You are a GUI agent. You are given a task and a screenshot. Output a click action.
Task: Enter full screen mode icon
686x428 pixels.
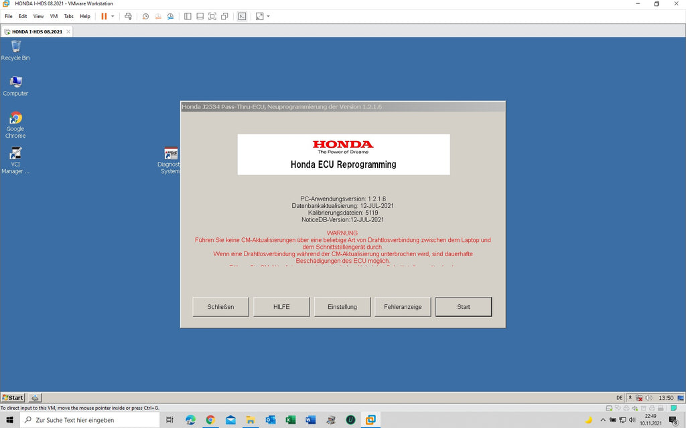point(212,16)
